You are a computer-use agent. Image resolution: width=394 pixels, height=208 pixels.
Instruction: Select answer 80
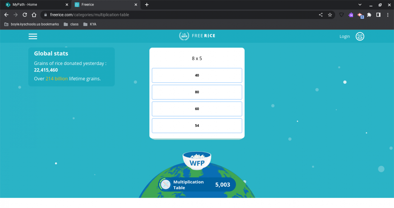(x=197, y=92)
